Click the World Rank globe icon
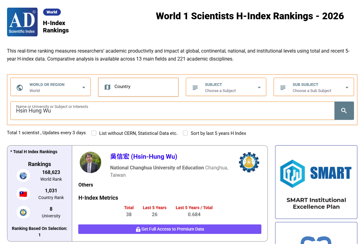The image size is (361, 244). point(23,176)
